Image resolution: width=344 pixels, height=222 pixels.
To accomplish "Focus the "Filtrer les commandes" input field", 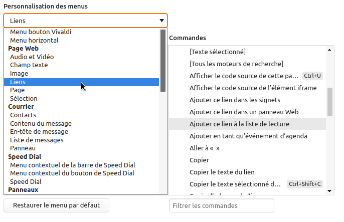I will tap(222, 205).
